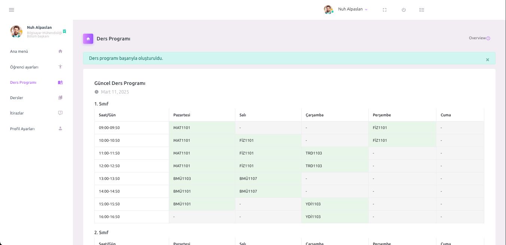Click the İtirazlar chat bubble icon

point(60,113)
